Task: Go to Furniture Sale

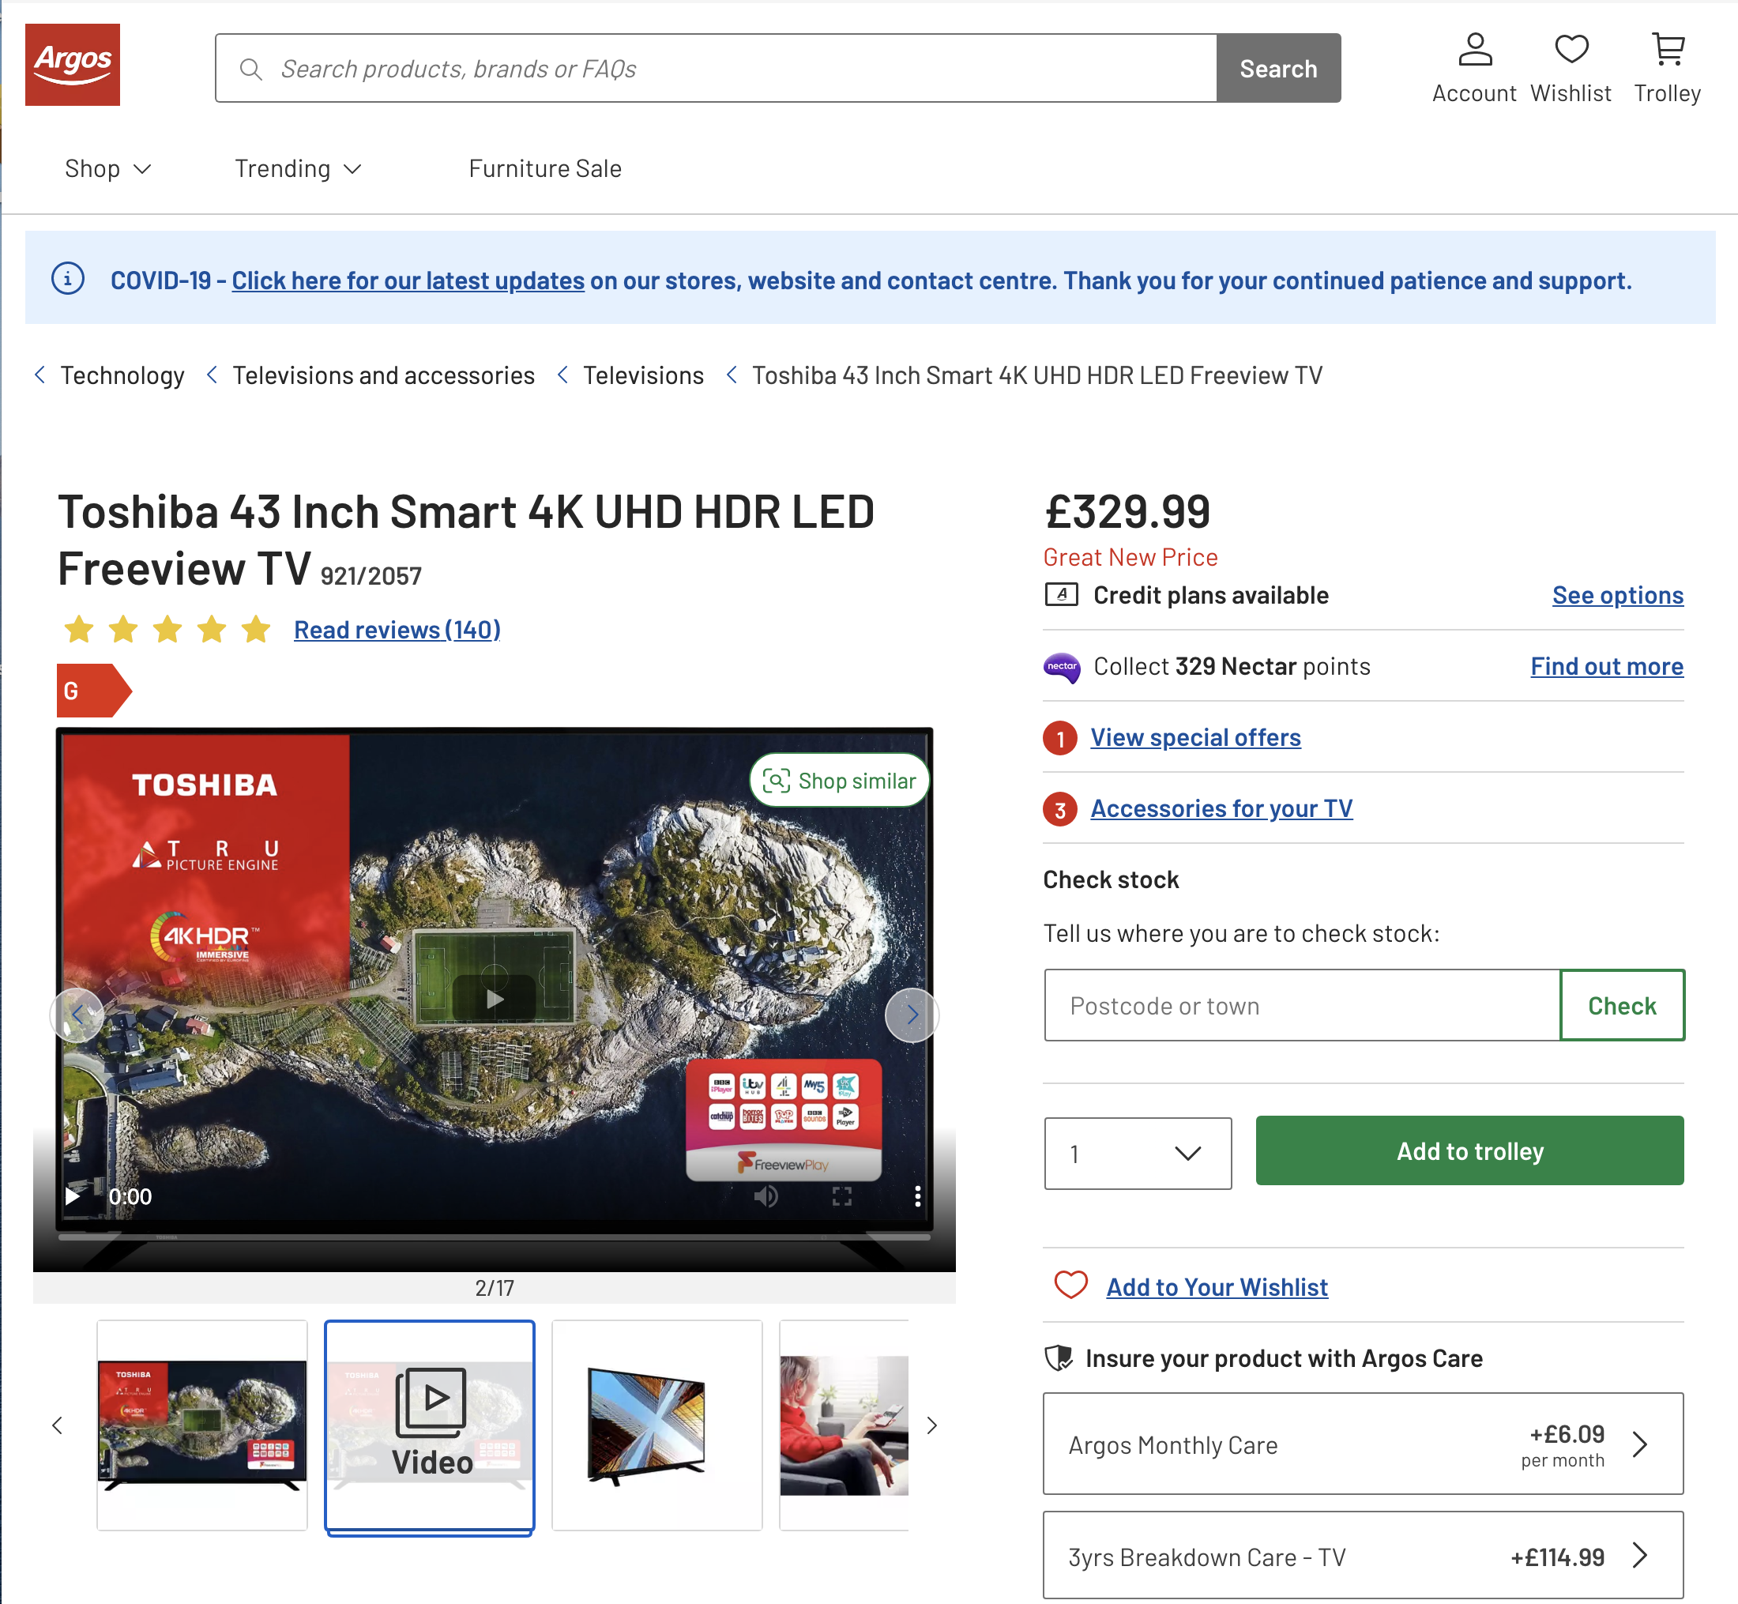Action: 544,168
